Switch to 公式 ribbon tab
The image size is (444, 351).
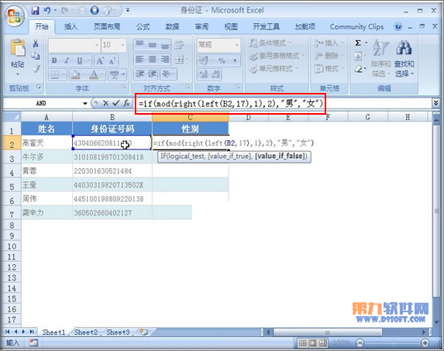[x=143, y=27]
